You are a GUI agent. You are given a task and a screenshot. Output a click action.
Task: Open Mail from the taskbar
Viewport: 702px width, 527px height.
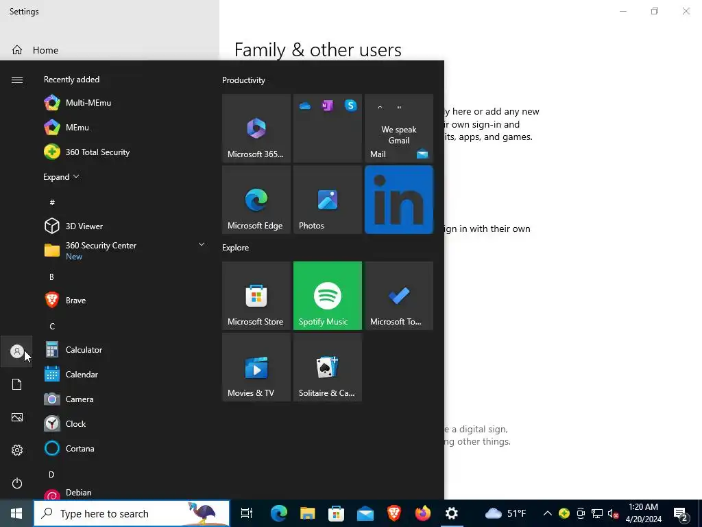[365, 513]
